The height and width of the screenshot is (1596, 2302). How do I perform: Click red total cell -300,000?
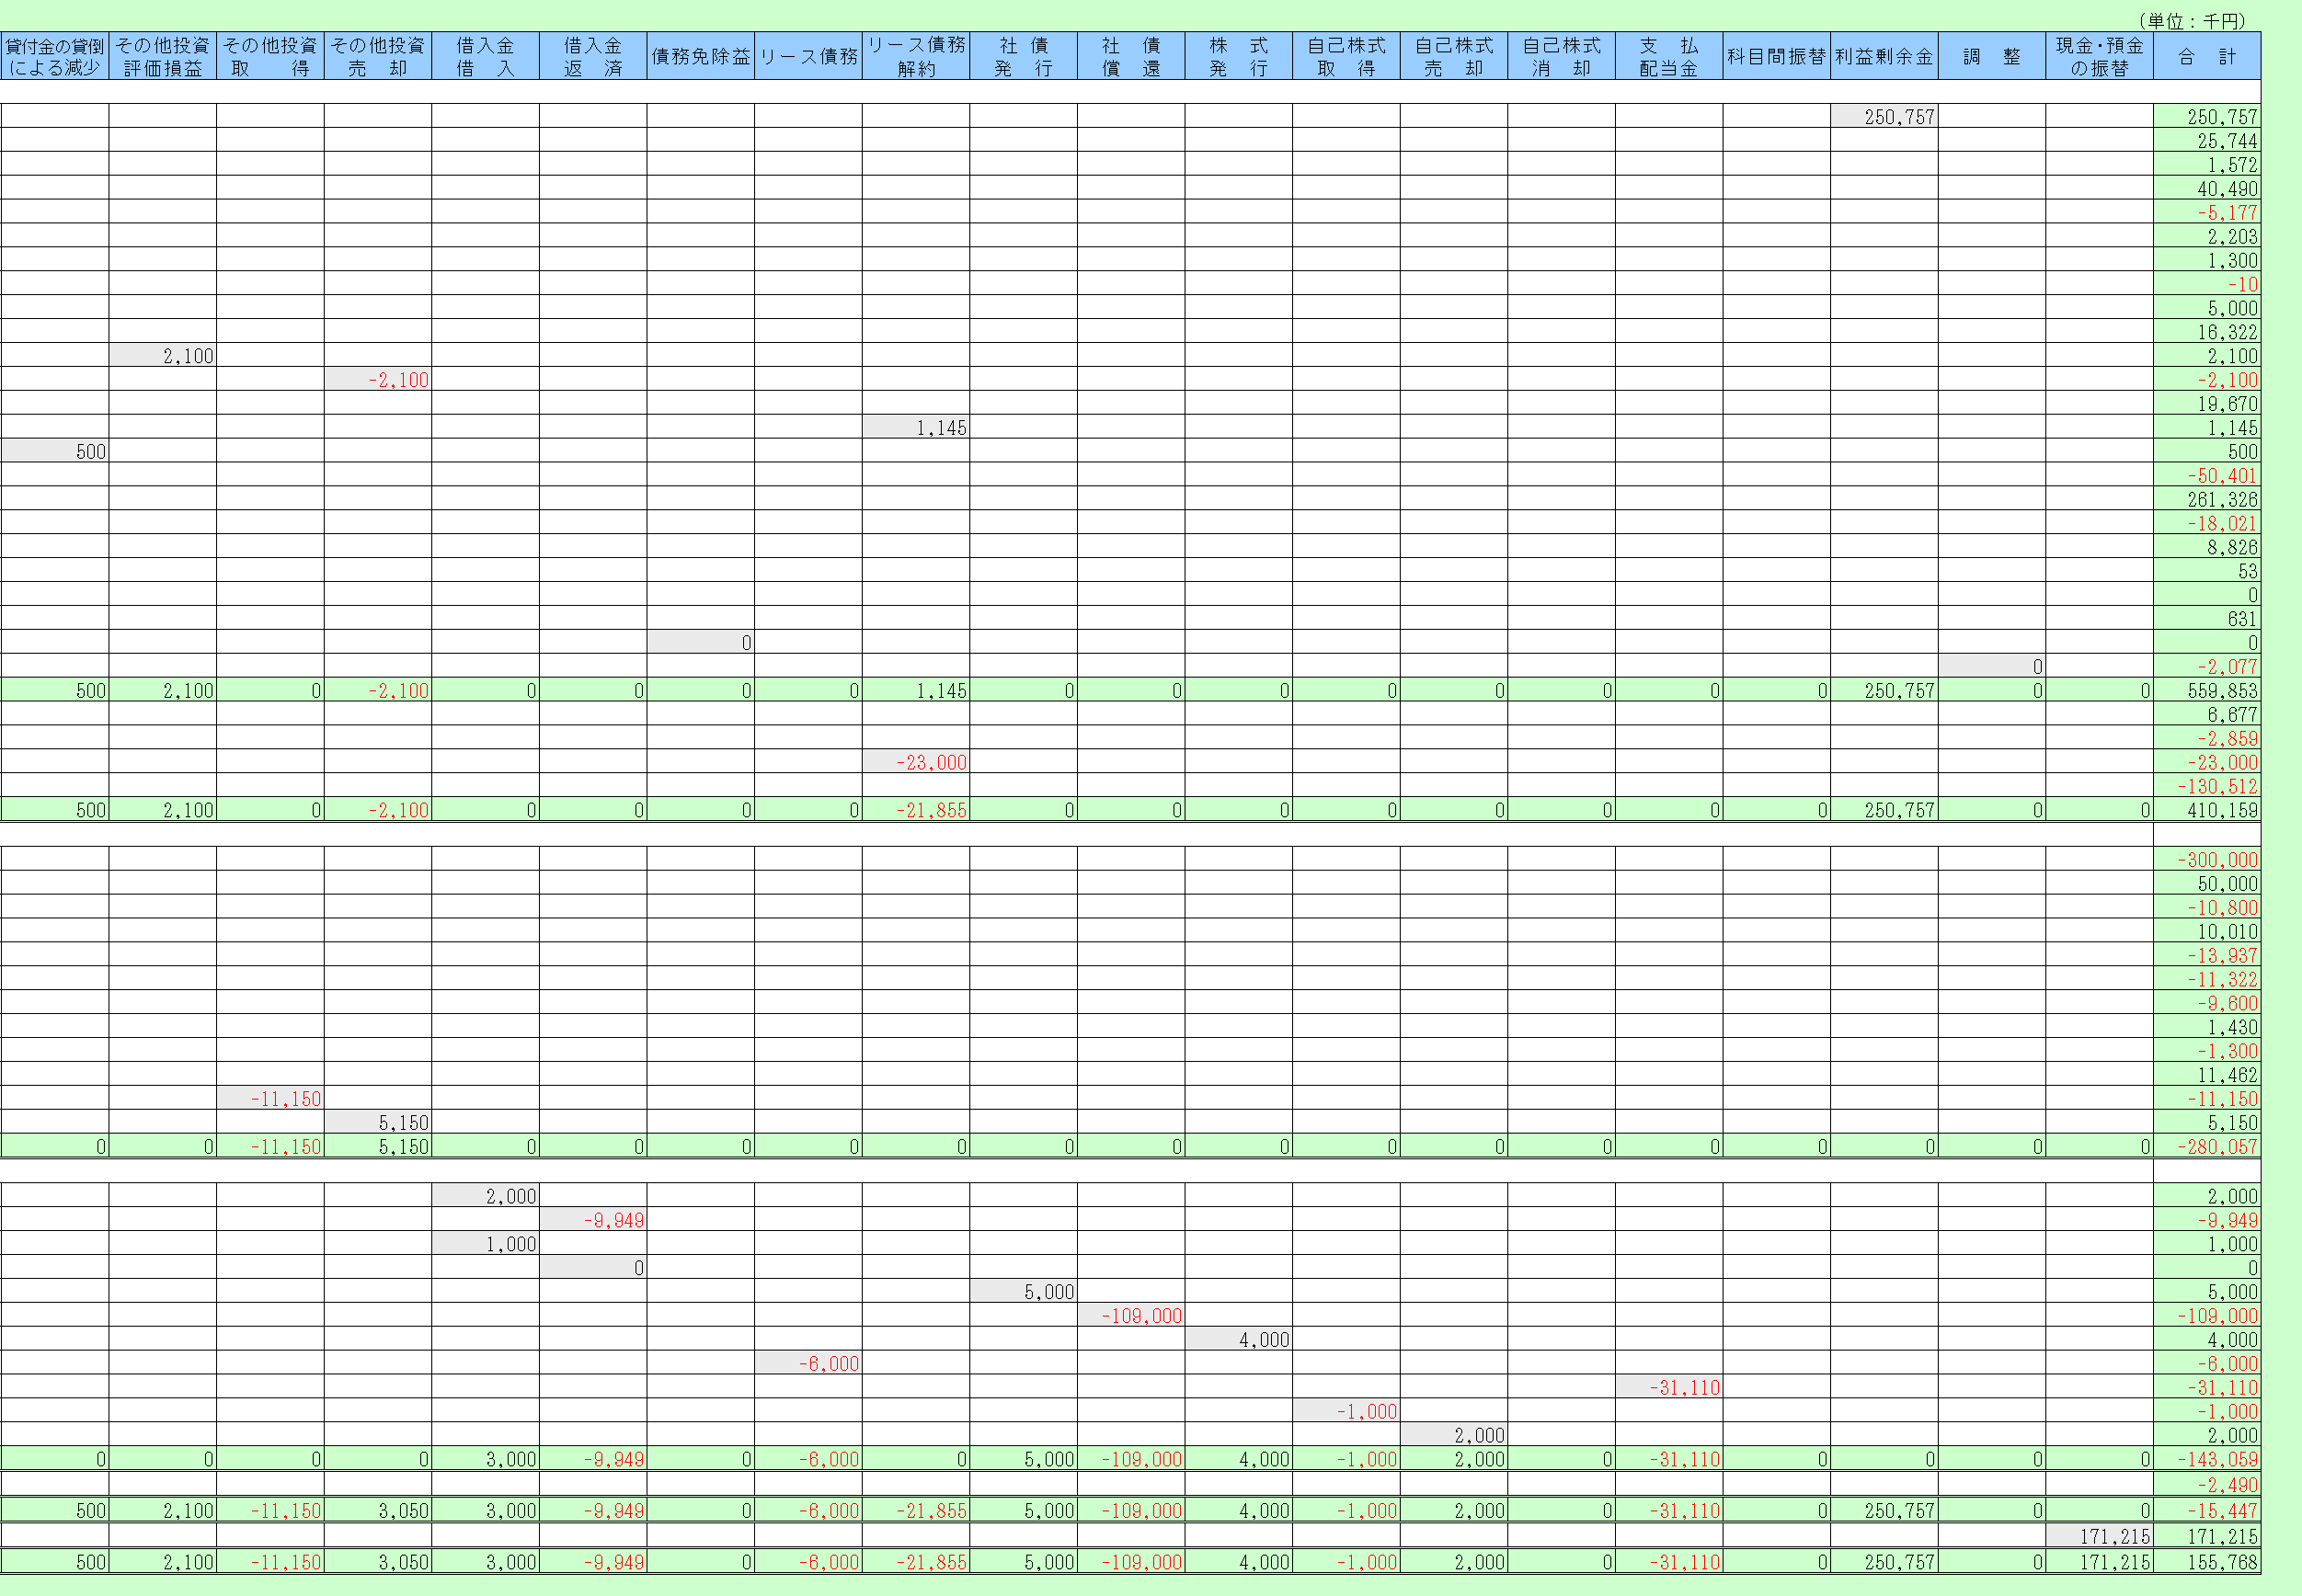(2207, 860)
